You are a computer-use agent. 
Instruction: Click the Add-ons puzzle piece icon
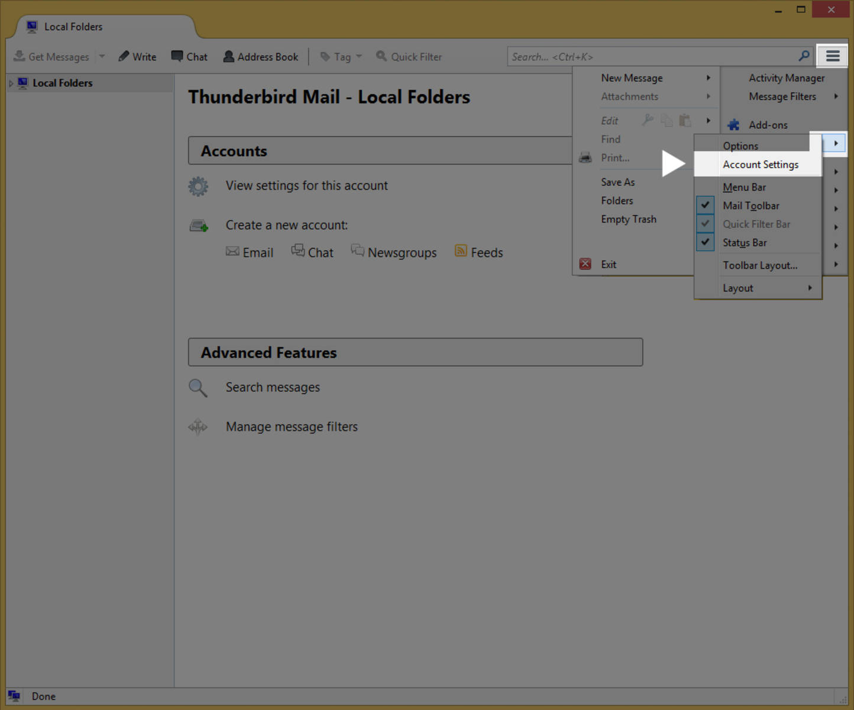pos(734,125)
